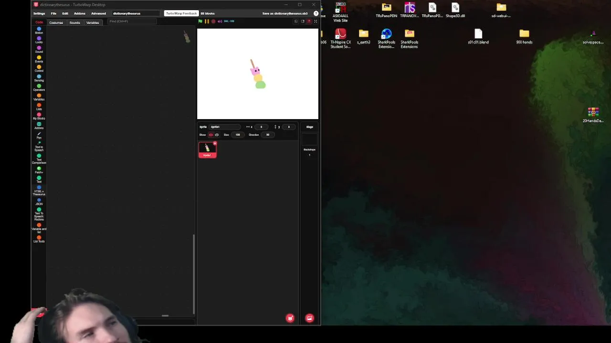Click the project title field
611x343 pixels.
pos(136,13)
